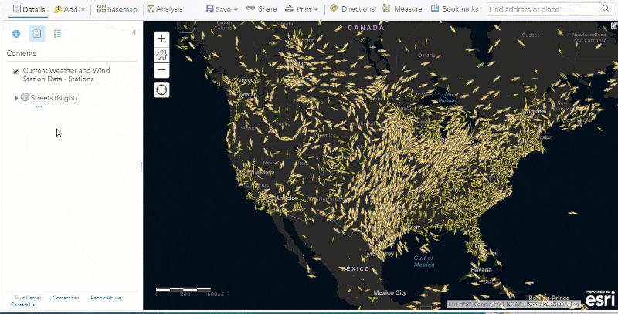The width and height of the screenshot is (618, 314).
Task: Toggle Current Weather and Wind Station layer checkbox
Action: point(15,72)
